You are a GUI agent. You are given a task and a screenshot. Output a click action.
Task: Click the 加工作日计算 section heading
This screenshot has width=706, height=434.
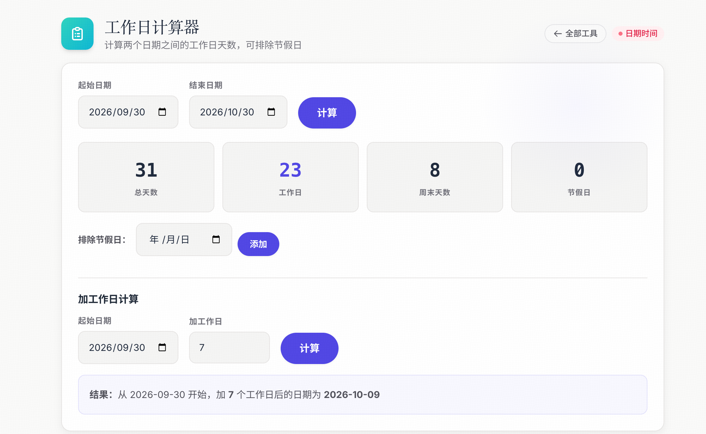point(108,299)
